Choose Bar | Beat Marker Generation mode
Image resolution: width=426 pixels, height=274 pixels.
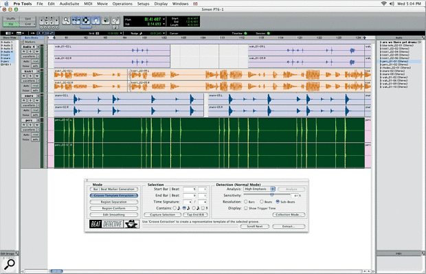(114, 189)
